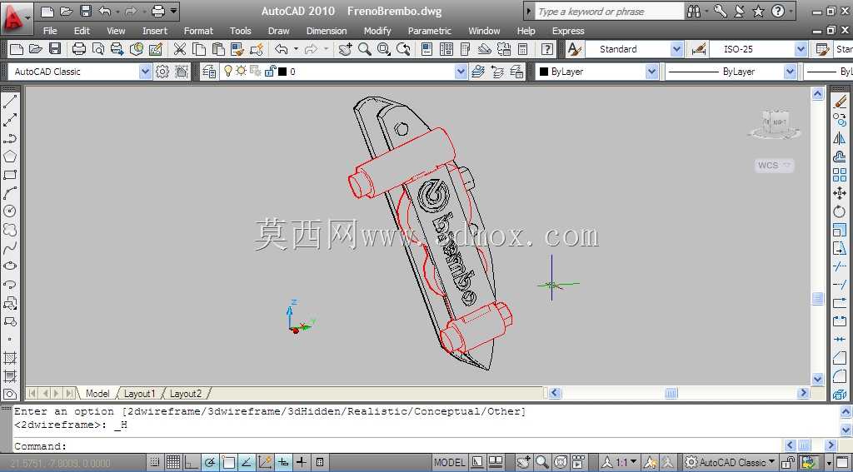Toggle Object Snap in status bar
The width and height of the screenshot is (853, 472).
[228, 462]
